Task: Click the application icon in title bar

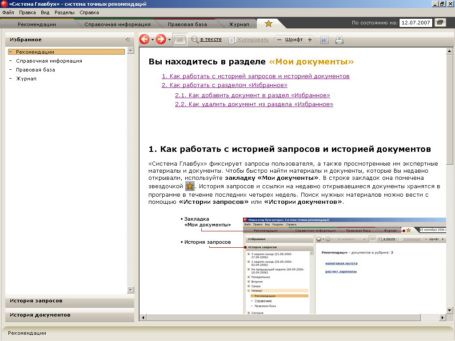Action: 4,4
